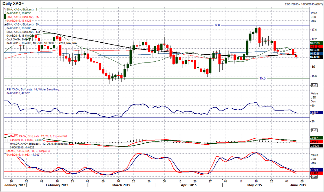Click the legend value '04/06/2015, 16.8536'

(x=19, y=13)
